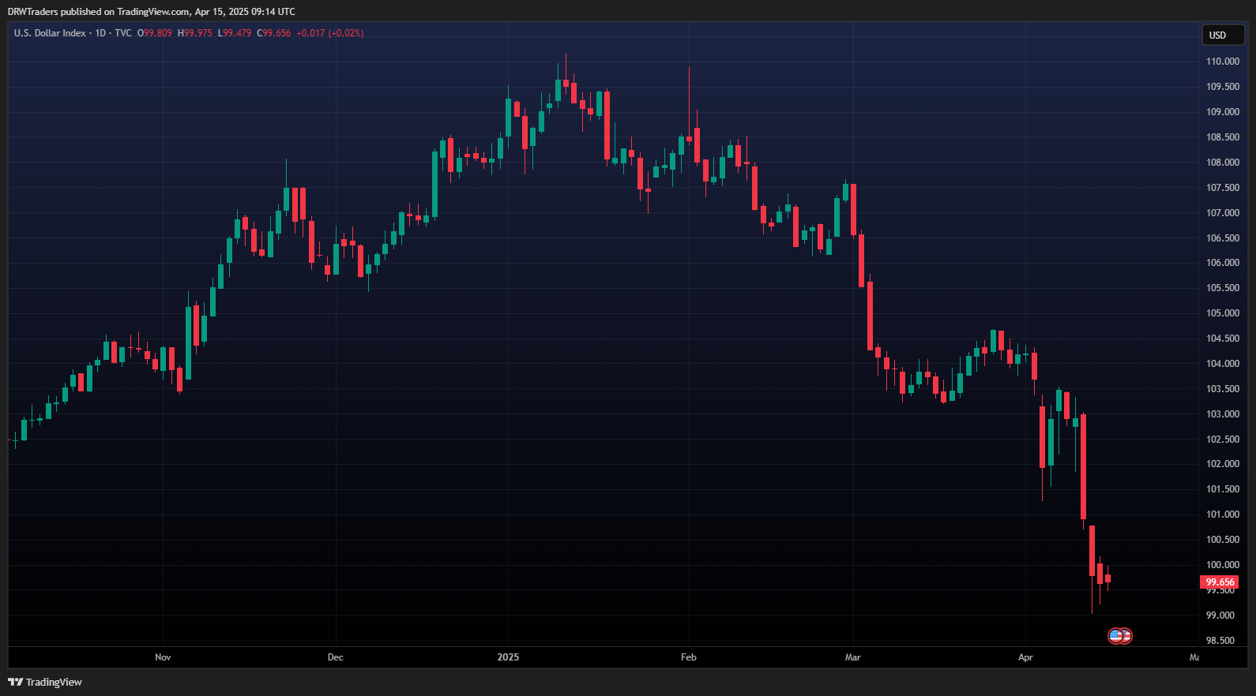
Task: Click the 101.000 price axis label
Action: pyautogui.click(x=1222, y=515)
